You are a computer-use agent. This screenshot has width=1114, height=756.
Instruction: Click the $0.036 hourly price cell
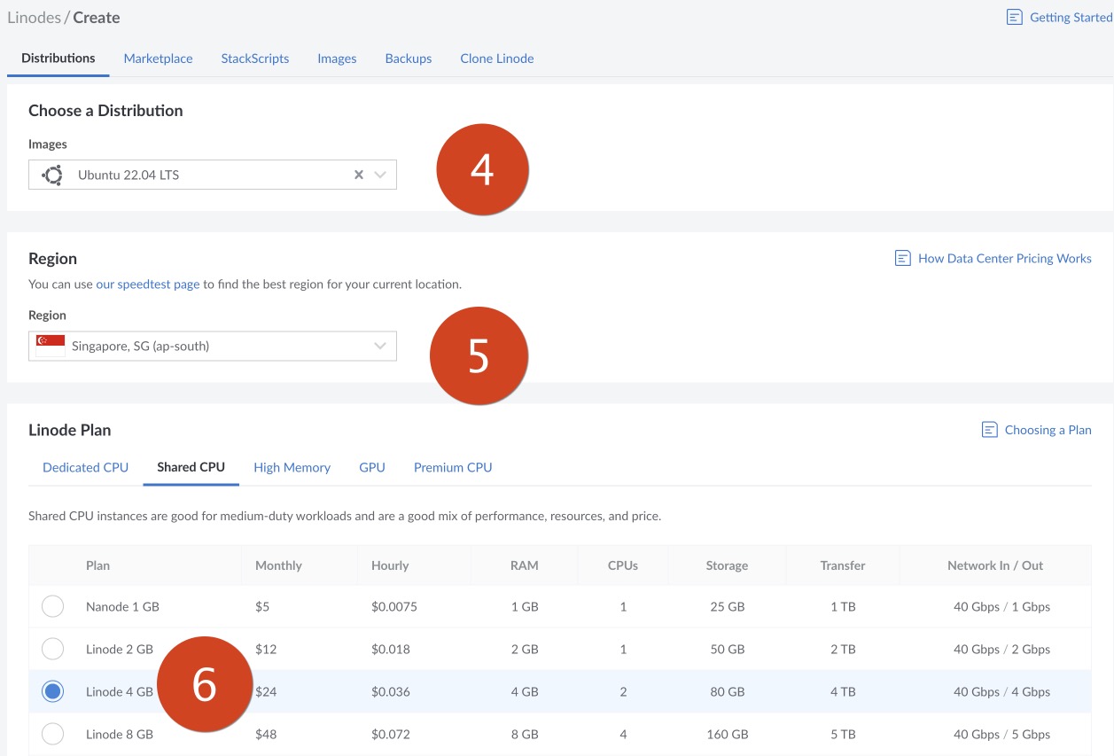(x=391, y=692)
